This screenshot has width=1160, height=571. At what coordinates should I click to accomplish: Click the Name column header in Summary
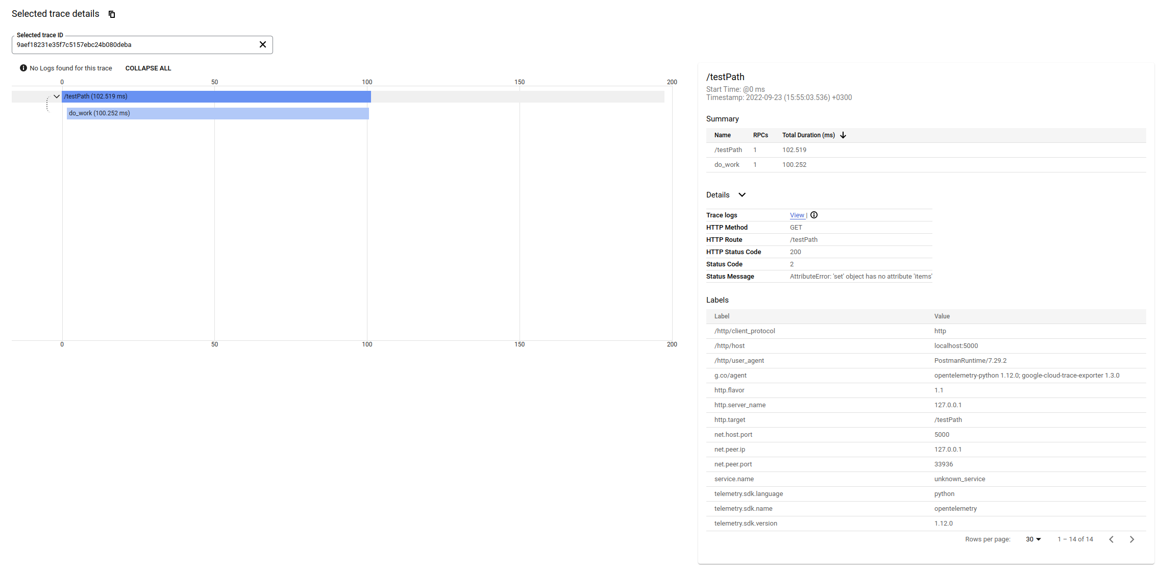(722, 135)
